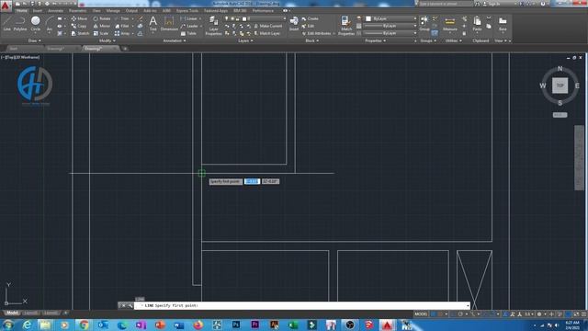Select the Dimension tool
Viewport: 588px width, 331px height.
169,23
